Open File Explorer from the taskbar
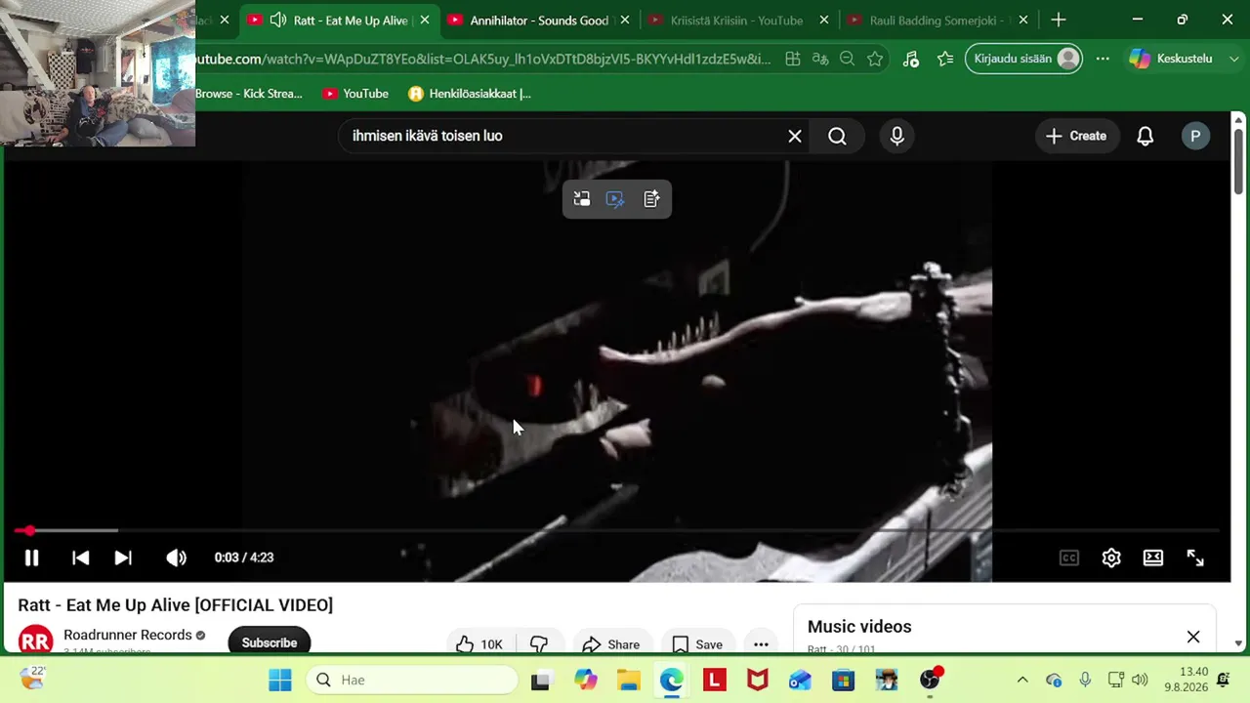 click(x=628, y=680)
